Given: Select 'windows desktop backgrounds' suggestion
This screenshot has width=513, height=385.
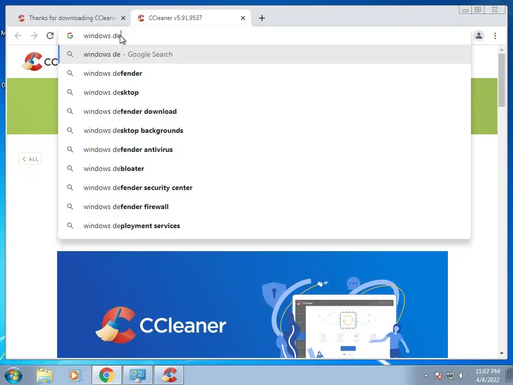Looking at the screenshot, I should (265, 130).
